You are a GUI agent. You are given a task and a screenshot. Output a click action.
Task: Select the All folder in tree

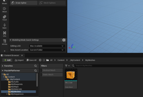tap(19, 74)
